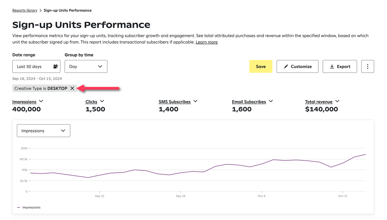Expand the Total revenue metric chevron
387x220 pixels.
click(x=337, y=101)
